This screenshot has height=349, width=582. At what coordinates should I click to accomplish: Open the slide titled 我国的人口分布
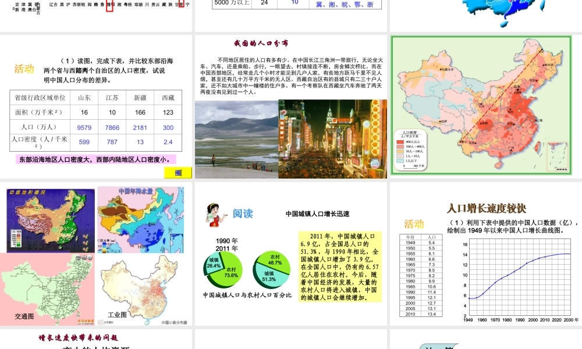click(x=291, y=106)
